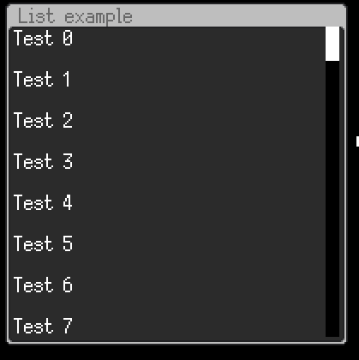Viewport: 359px width, 360px height.
Task: Select Test 5 in the list
Action: [x=167, y=243]
